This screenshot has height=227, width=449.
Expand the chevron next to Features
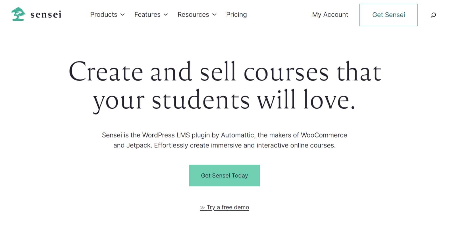tap(166, 15)
